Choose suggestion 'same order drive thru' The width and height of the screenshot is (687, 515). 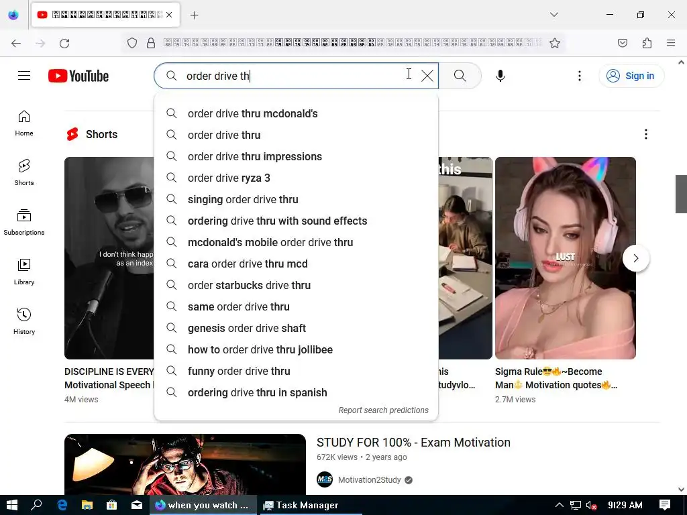point(296,307)
